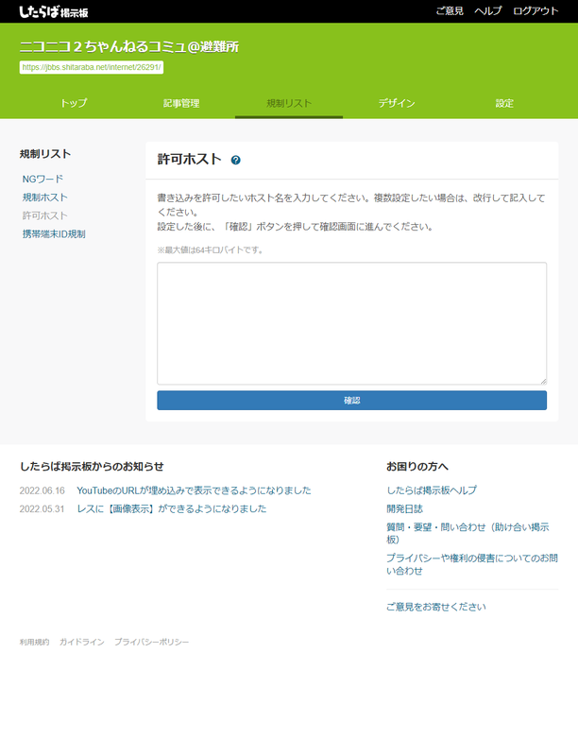Select 許可ホスト in the sidebar

pos(44,215)
